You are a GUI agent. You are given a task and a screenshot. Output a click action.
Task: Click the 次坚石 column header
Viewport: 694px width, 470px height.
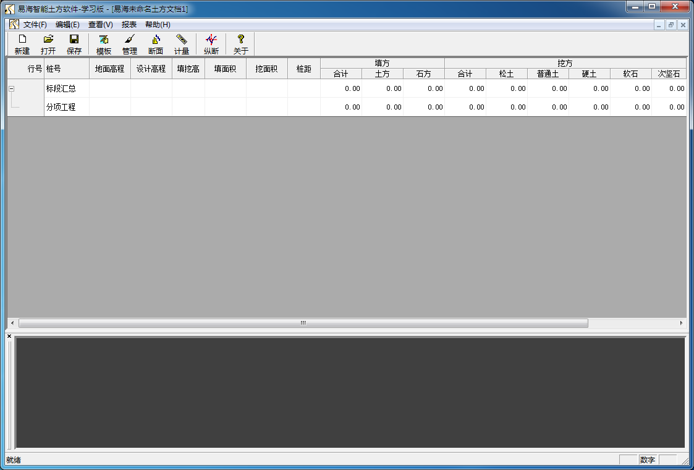coord(669,74)
